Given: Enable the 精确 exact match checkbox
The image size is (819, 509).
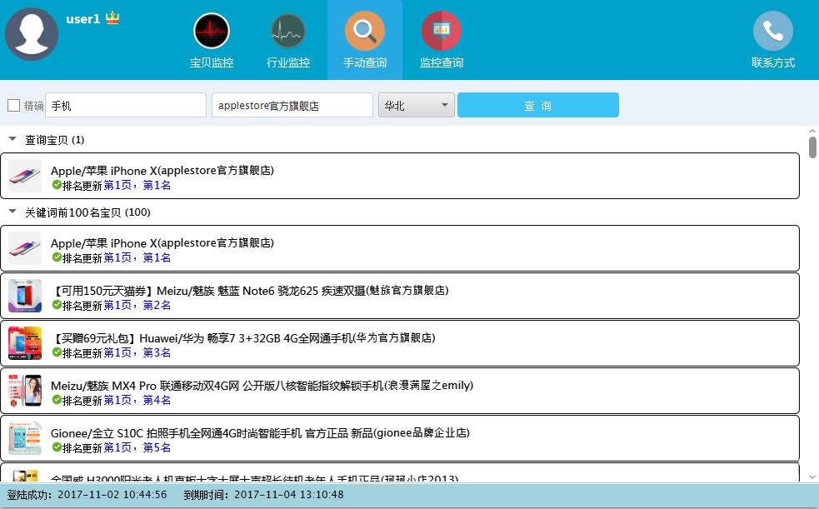Looking at the screenshot, I should point(12,104).
